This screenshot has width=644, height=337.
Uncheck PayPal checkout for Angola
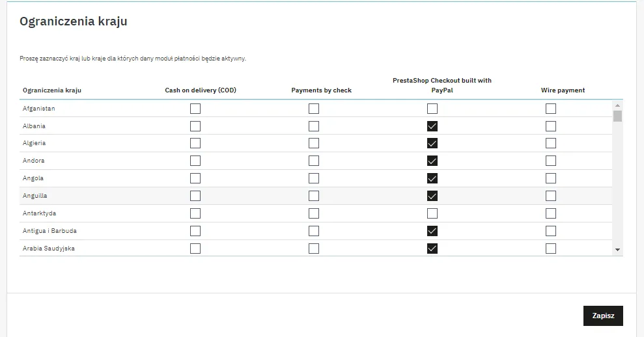432,178
